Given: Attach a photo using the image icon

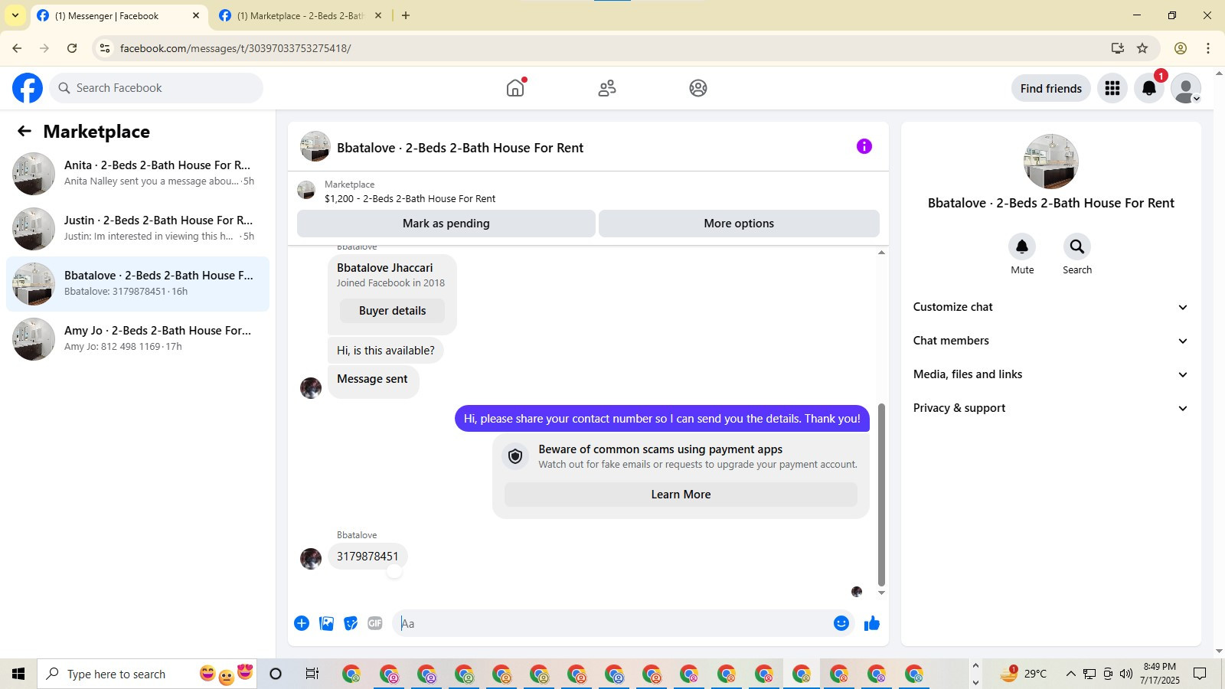Looking at the screenshot, I should [x=326, y=623].
